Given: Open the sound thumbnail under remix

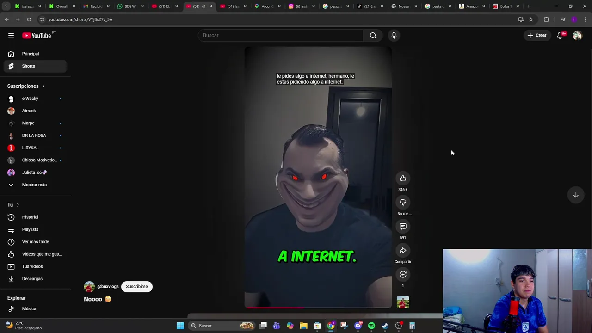Looking at the screenshot, I should pyautogui.click(x=403, y=302).
